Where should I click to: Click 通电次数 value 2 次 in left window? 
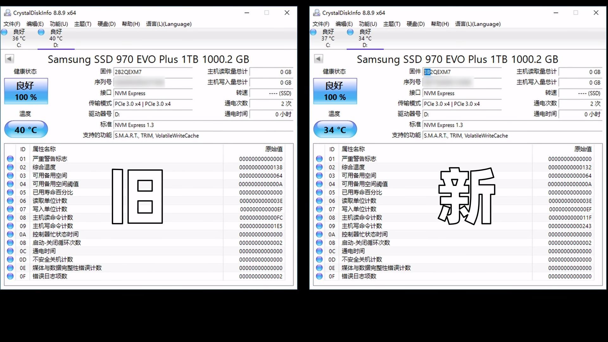coord(271,104)
